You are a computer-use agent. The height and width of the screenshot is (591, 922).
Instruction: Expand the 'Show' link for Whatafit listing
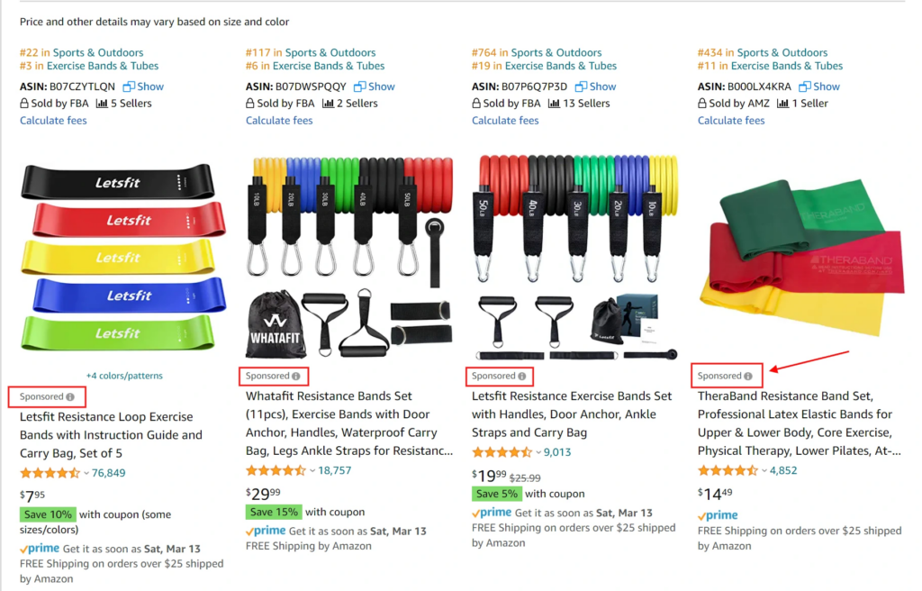[x=380, y=86]
